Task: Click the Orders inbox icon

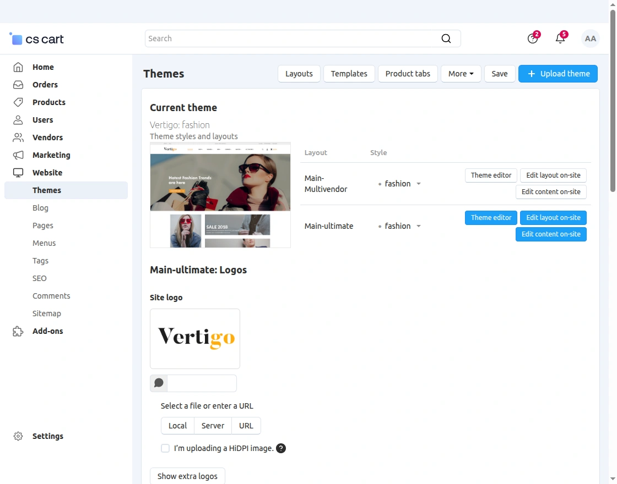Action: 18,85
